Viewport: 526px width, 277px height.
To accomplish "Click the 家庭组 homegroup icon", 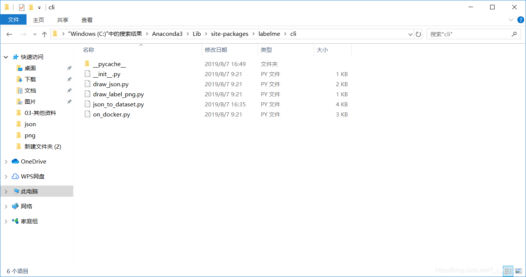I will coord(15,221).
